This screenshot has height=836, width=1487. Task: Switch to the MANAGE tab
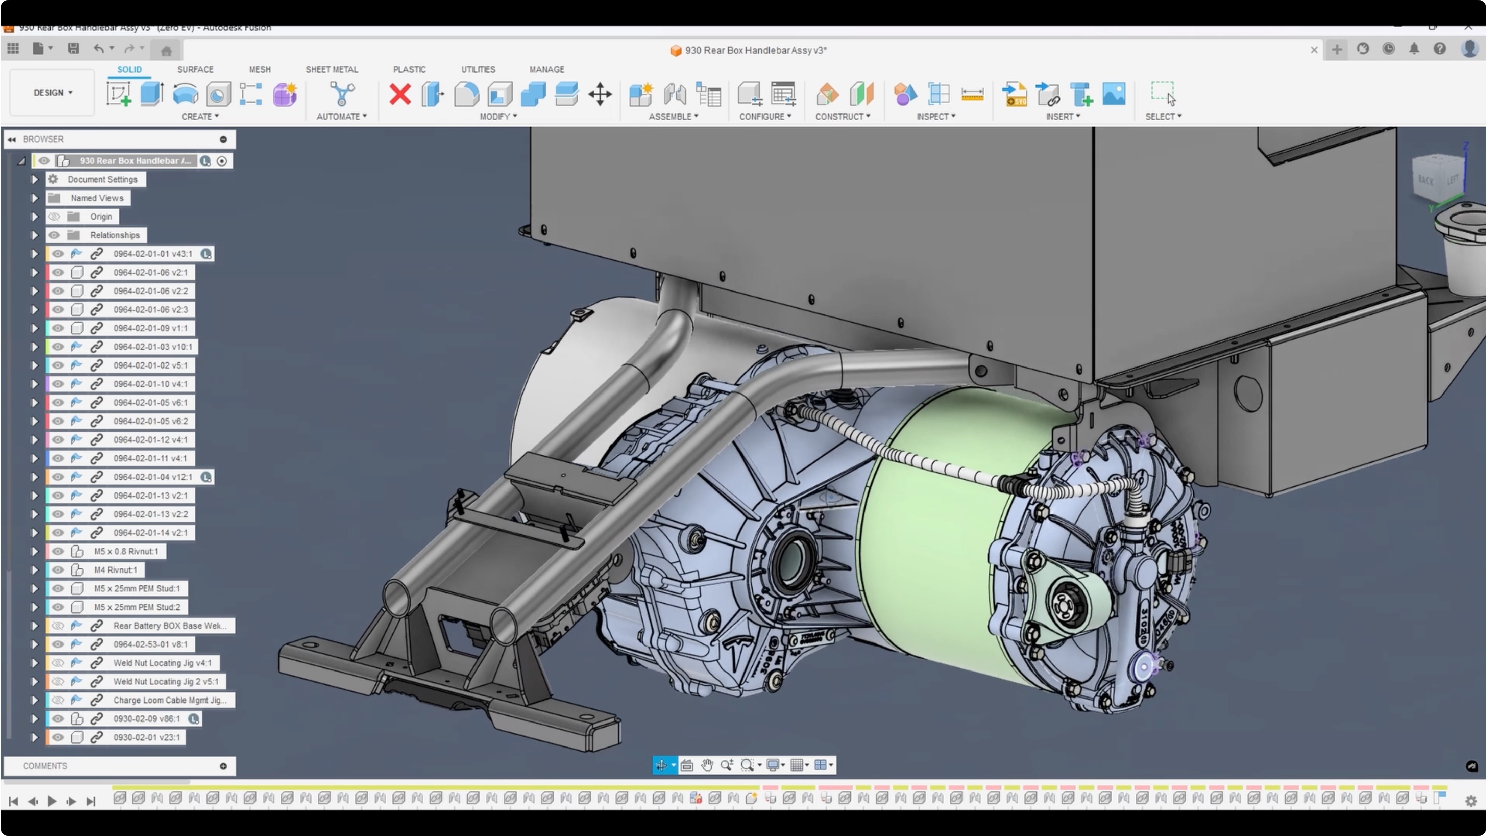coord(547,69)
